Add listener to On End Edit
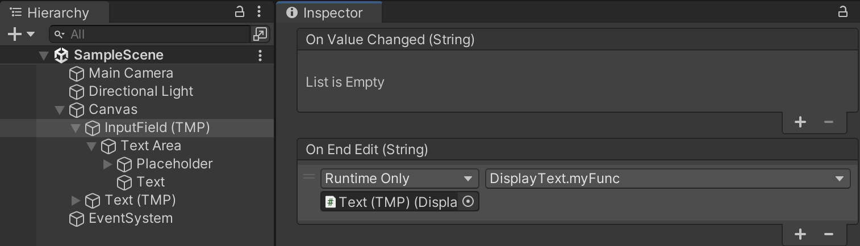 800,234
